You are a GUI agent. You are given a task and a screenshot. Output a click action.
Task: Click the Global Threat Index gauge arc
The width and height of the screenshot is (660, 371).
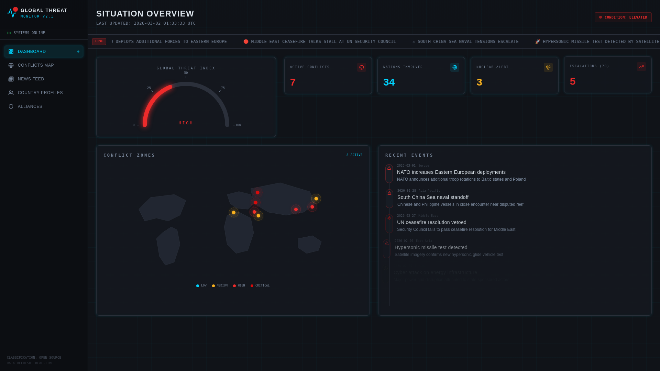[x=186, y=104]
